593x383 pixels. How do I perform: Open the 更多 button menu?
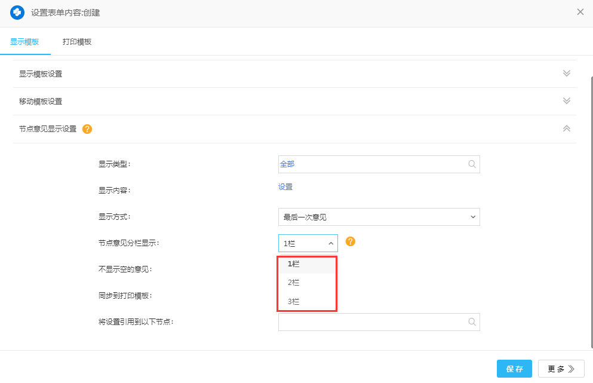point(561,369)
